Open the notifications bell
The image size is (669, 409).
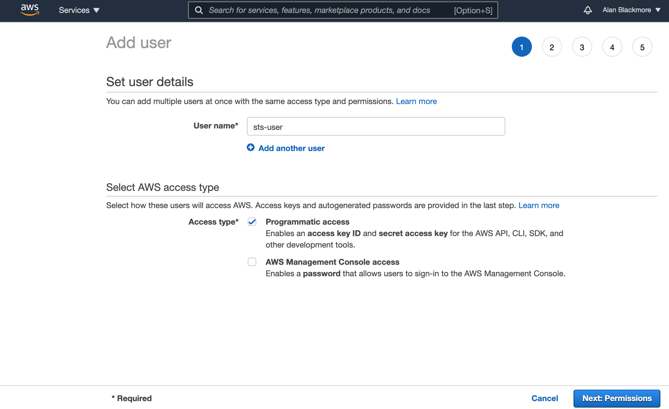(x=588, y=10)
